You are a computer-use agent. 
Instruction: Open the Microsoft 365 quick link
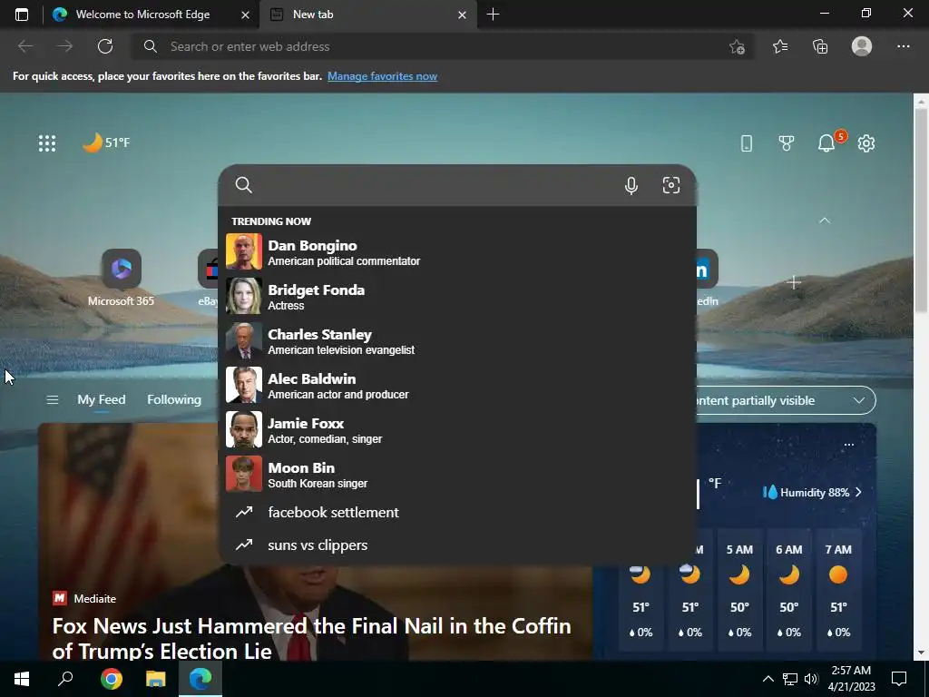pos(121,278)
